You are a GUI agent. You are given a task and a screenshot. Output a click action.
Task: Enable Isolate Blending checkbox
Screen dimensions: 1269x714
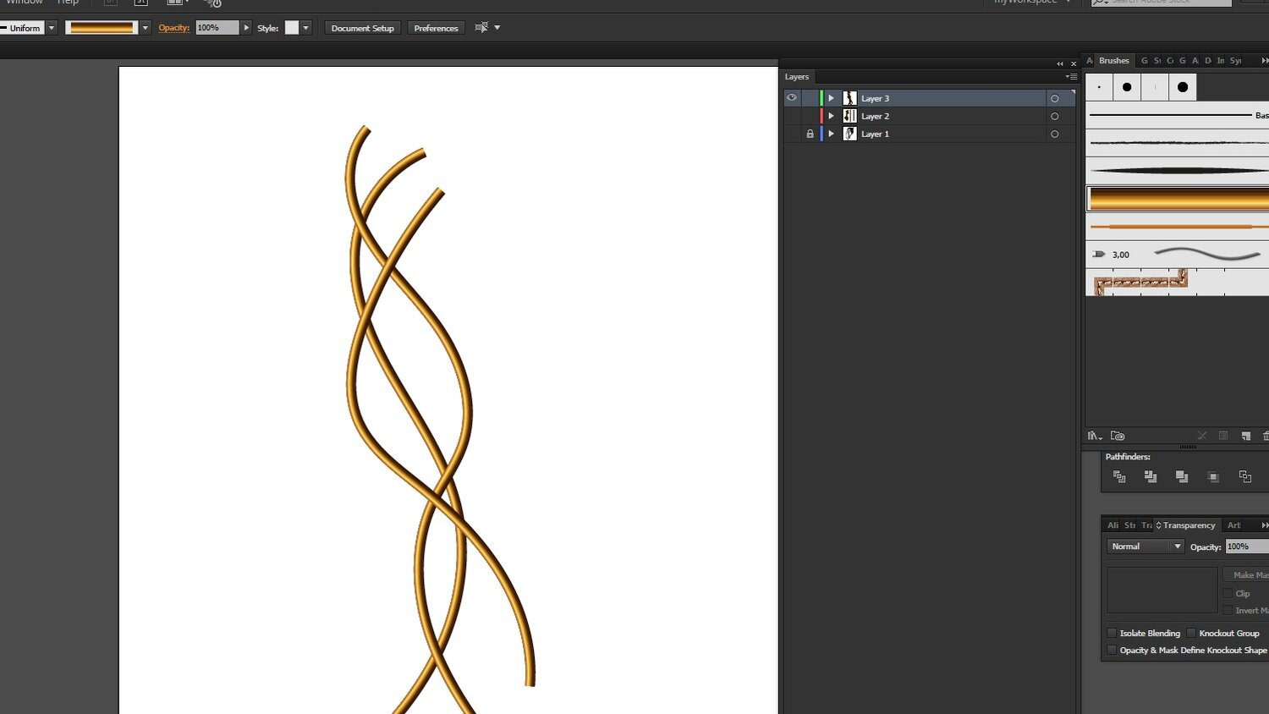1112,633
